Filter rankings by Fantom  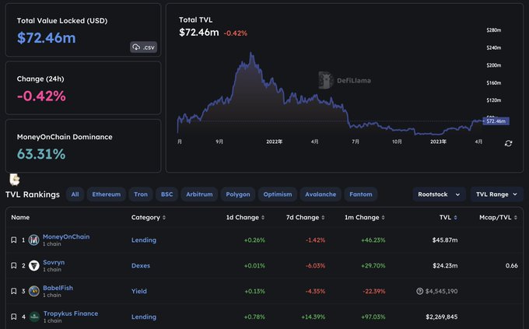(x=361, y=194)
